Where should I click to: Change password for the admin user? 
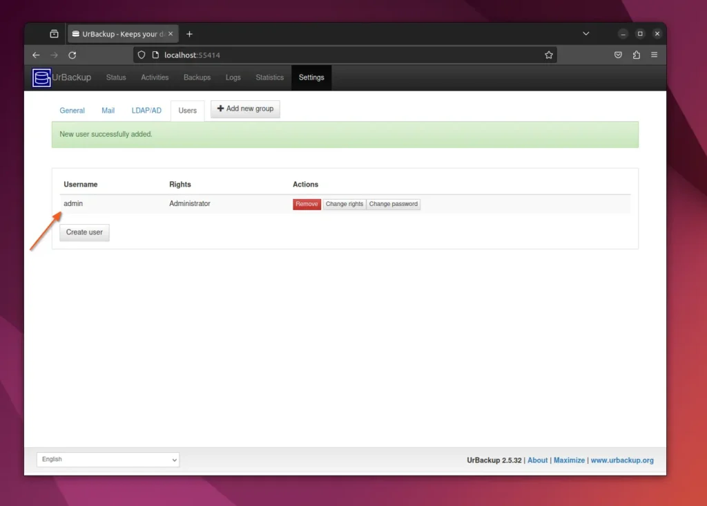pyautogui.click(x=393, y=204)
